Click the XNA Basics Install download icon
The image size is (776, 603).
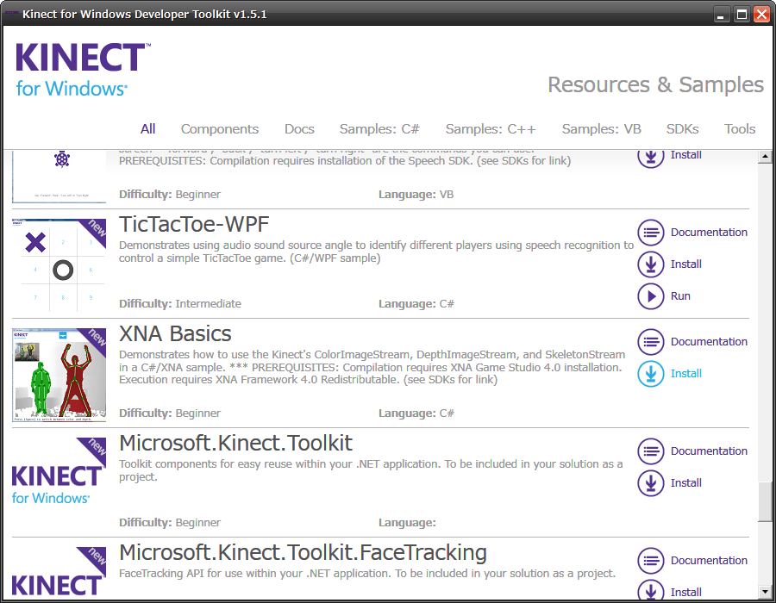[x=650, y=374]
